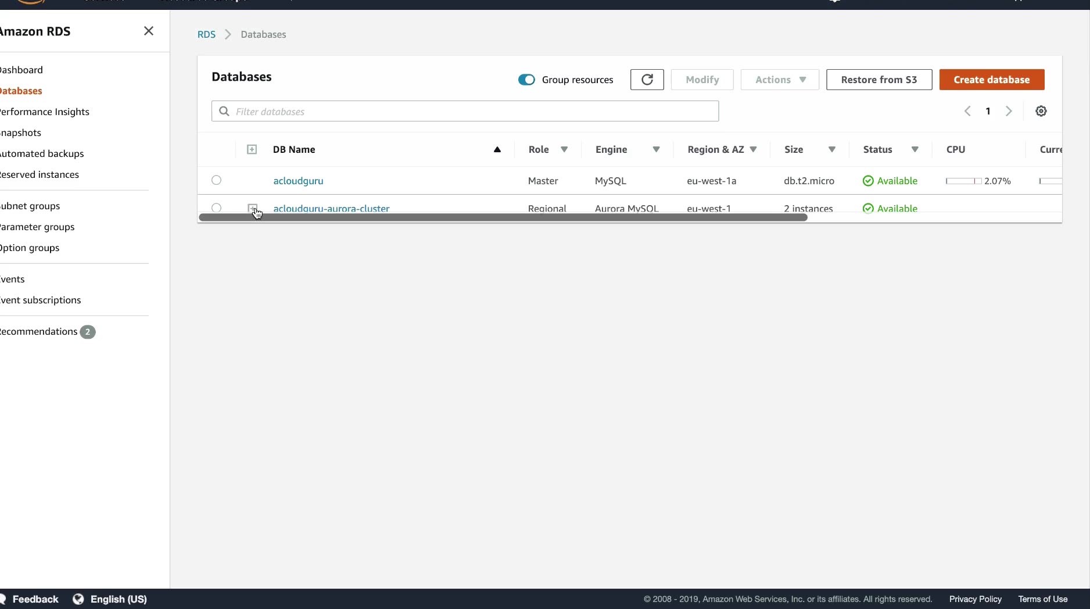The width and height of the screenshot is (1090, 609).
Task: Click the MySQL engine cell
Action: pos(610,181)
